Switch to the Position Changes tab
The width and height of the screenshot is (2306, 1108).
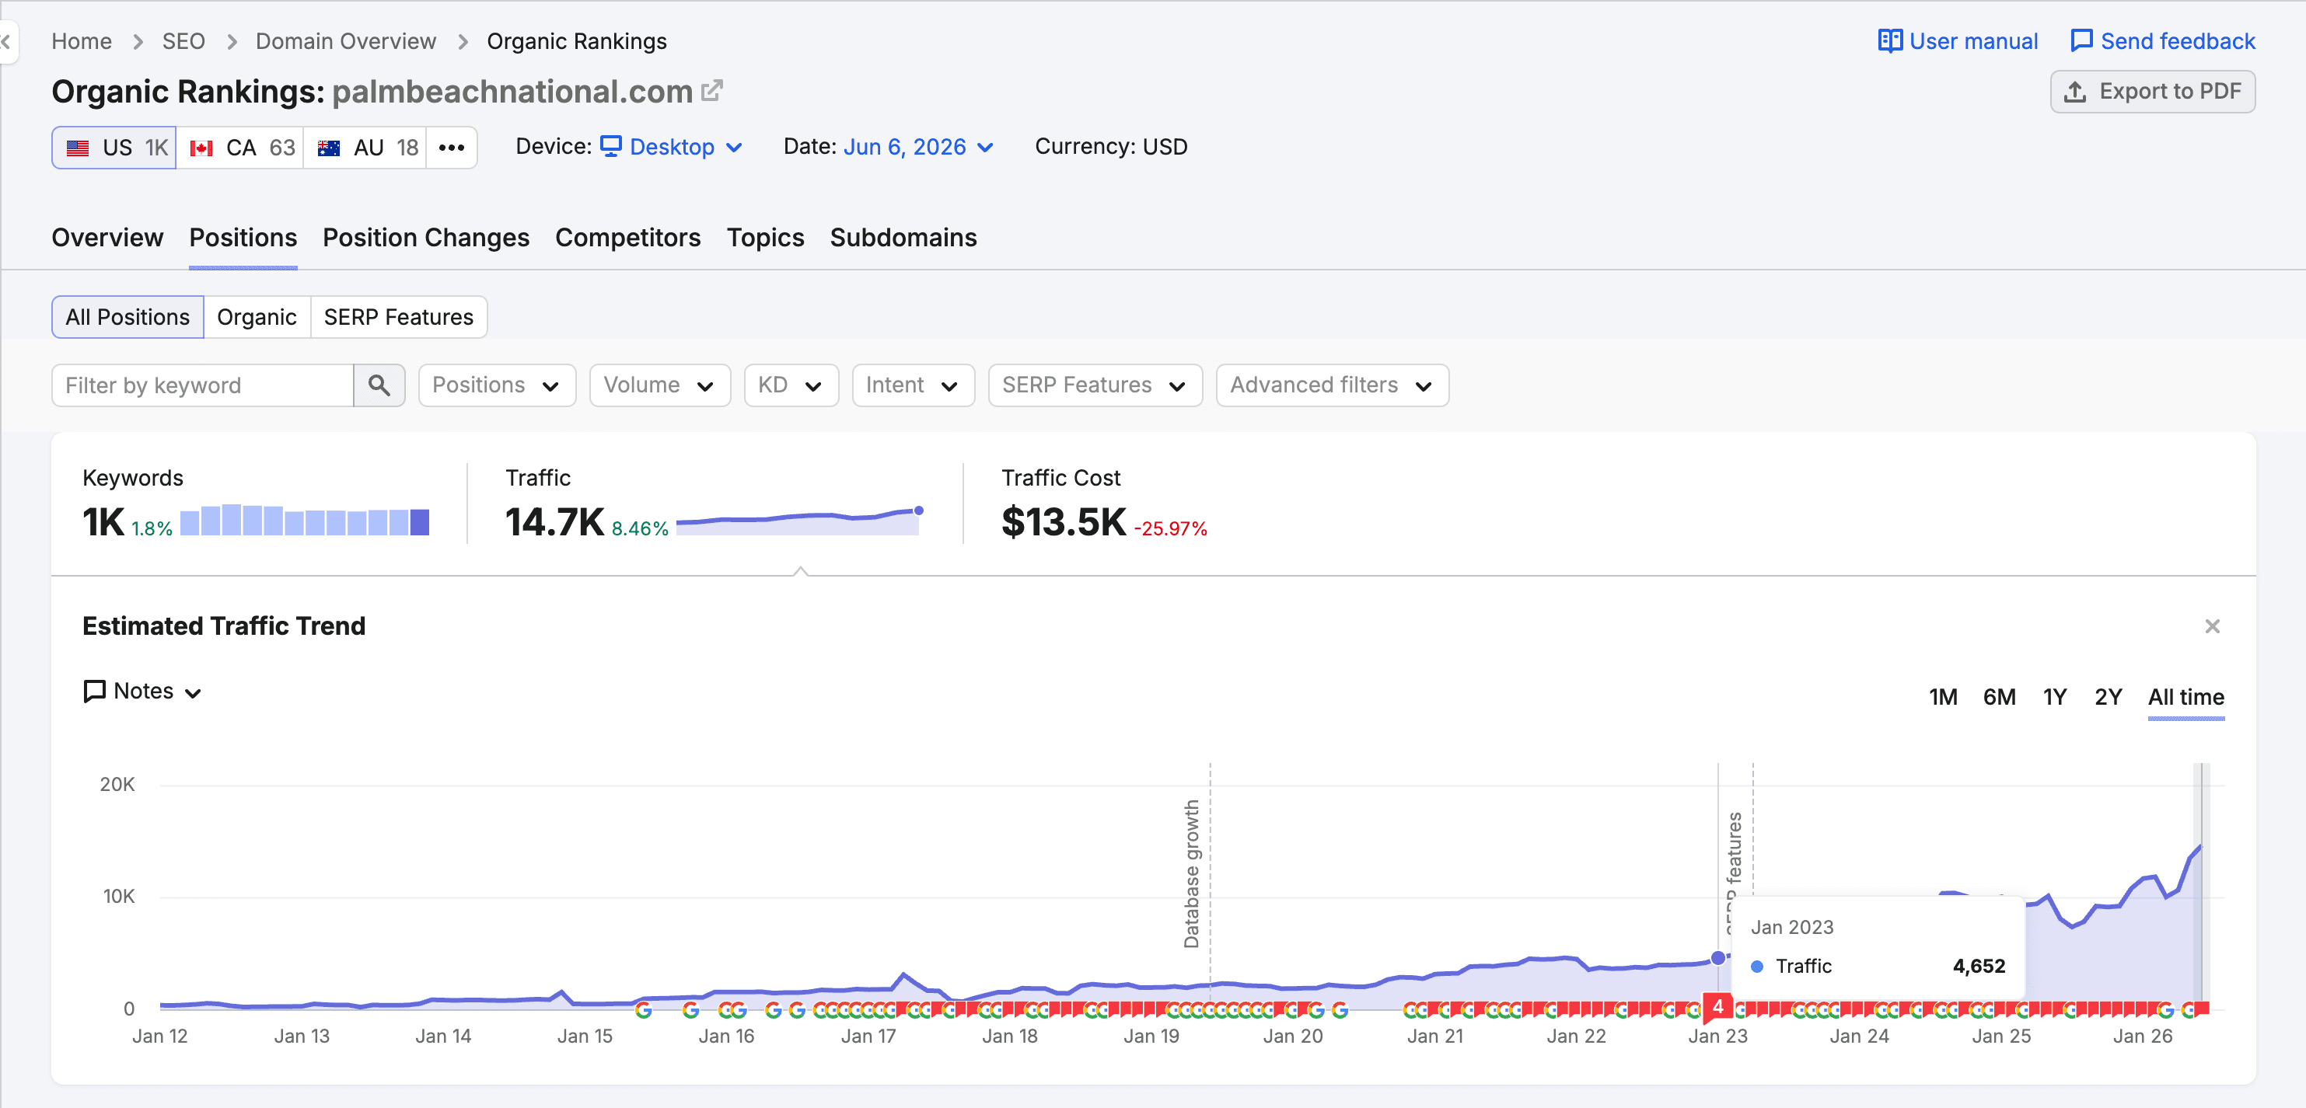click(426, 238)
